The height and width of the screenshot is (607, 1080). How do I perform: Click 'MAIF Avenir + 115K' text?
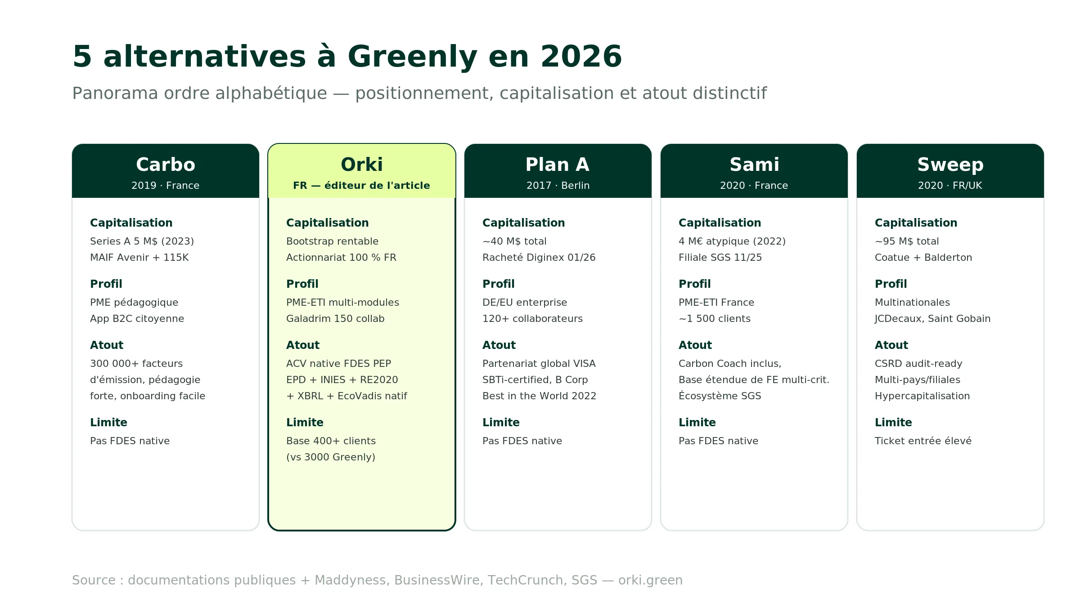click(x=139, y=258)
